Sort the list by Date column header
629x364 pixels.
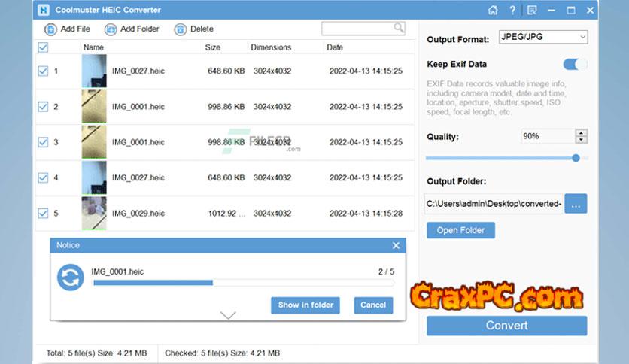[335, 47]
